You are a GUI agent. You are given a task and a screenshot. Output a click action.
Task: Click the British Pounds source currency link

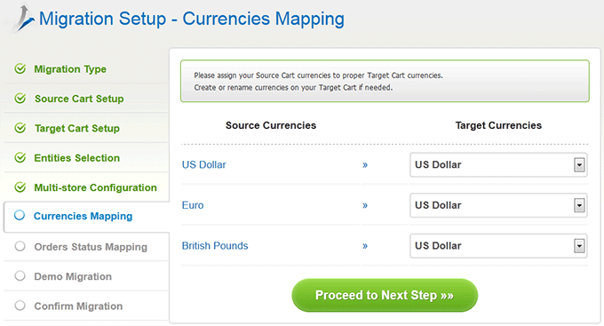[215, 246]
